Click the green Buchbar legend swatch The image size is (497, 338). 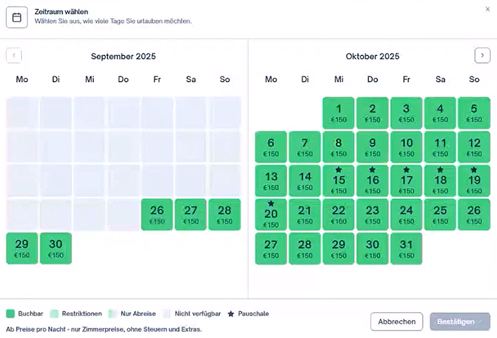pos(10,314)
